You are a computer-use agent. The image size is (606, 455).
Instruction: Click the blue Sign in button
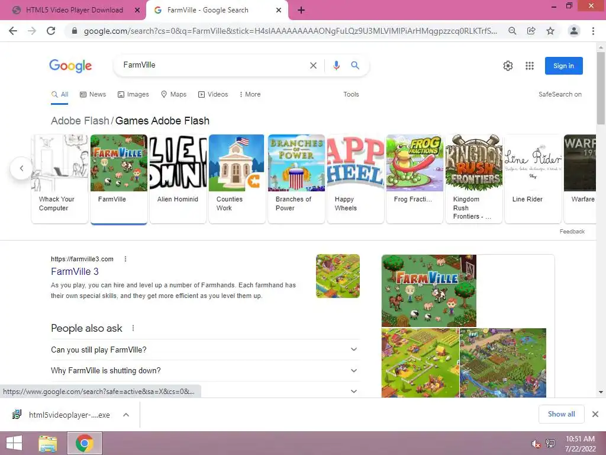pyautogui.click(x=563, y=66)
